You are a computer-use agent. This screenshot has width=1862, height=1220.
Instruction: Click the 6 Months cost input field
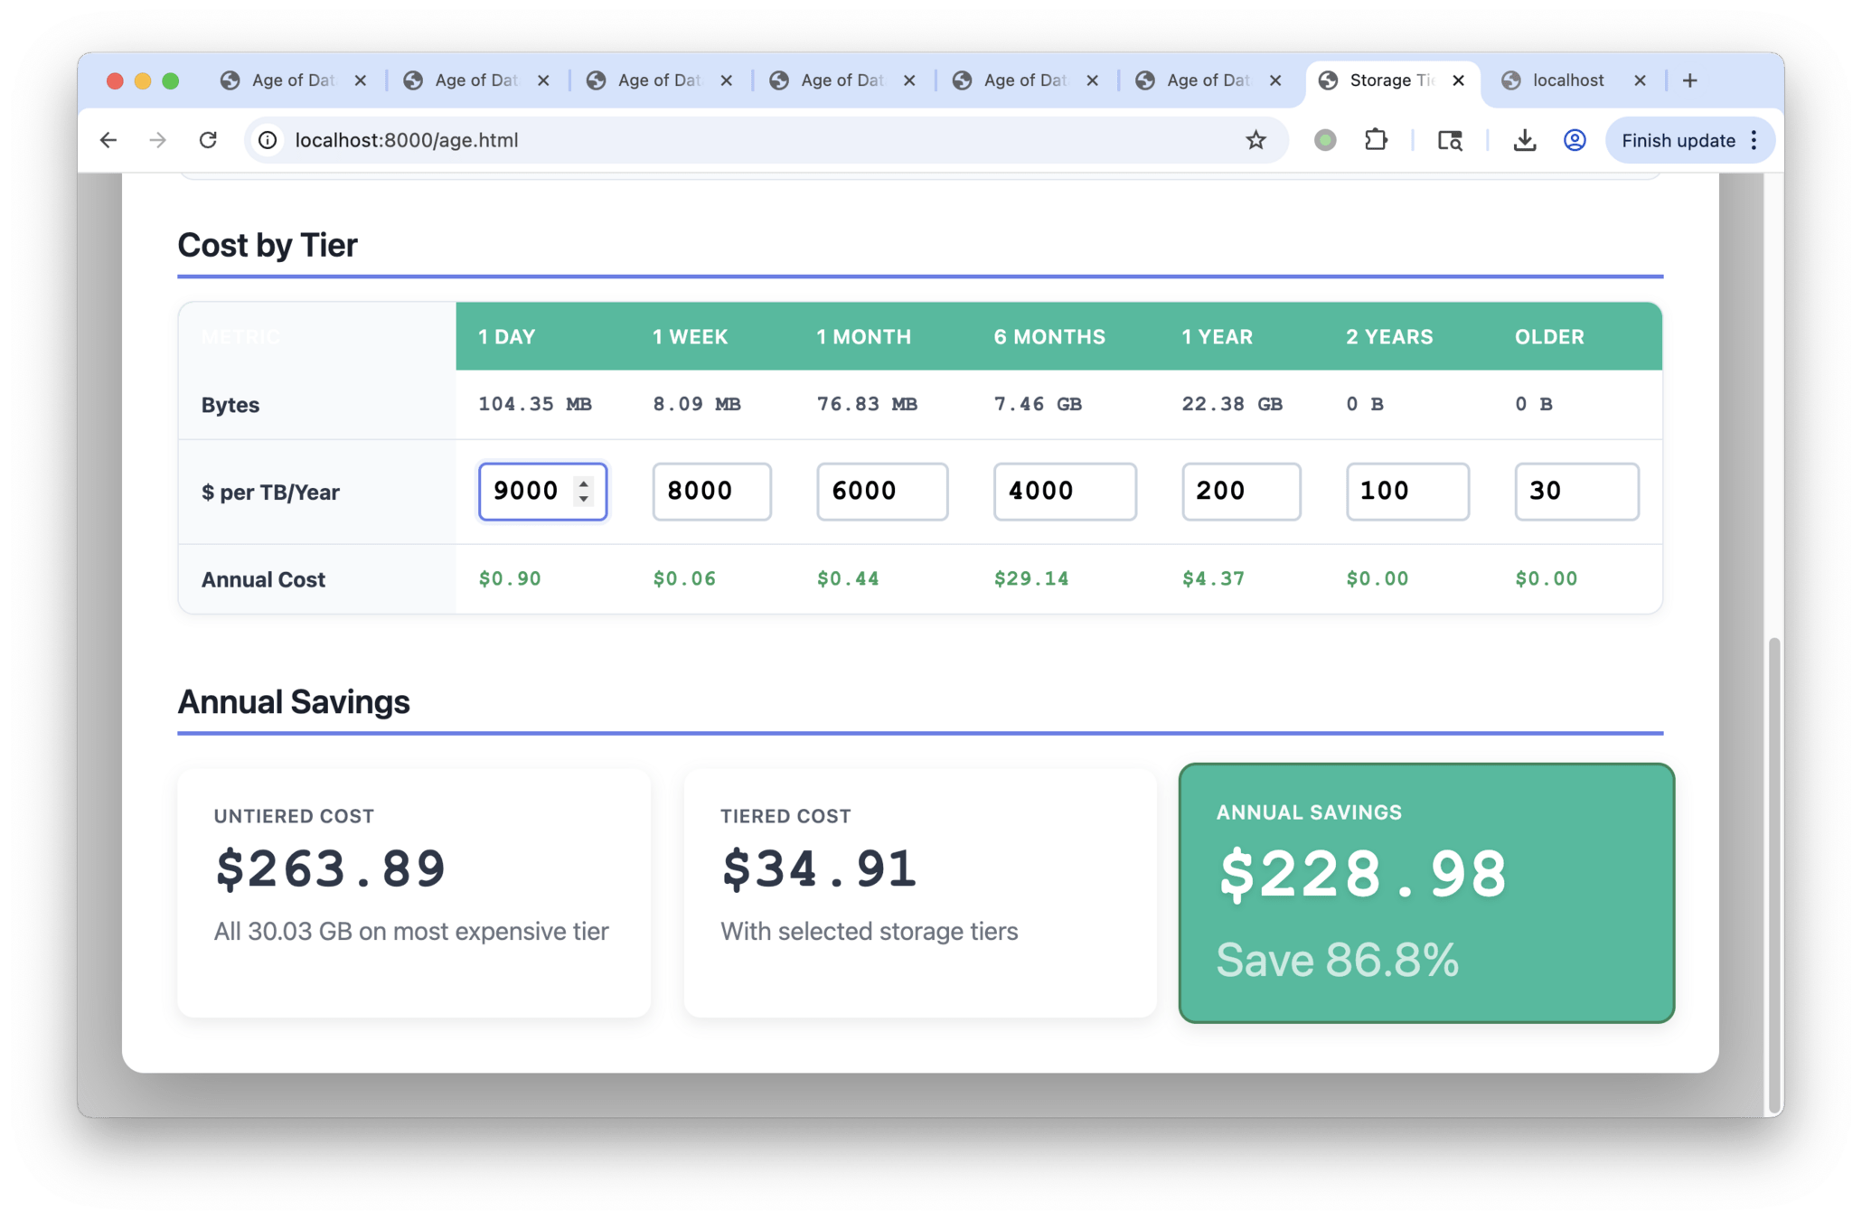[x=1064, y=492]
